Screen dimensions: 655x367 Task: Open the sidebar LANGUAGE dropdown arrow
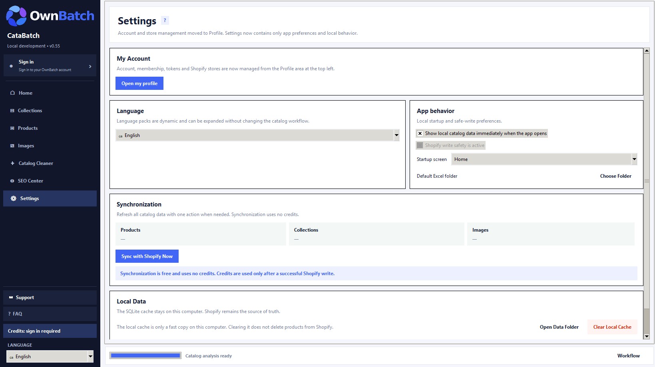coord(90,356)
